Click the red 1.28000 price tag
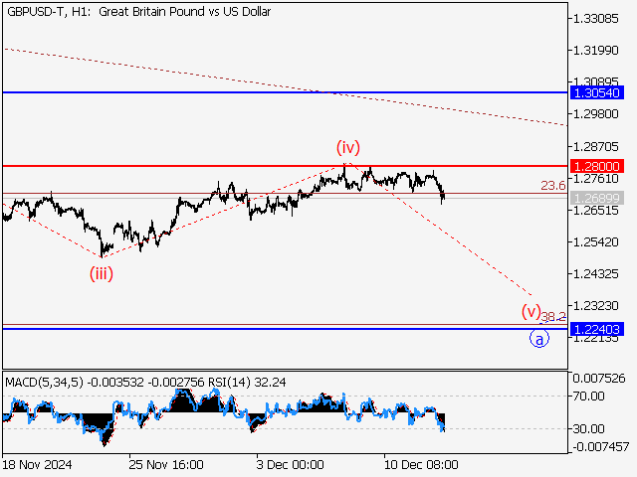The image size is (637, 477). pos(597,166)
